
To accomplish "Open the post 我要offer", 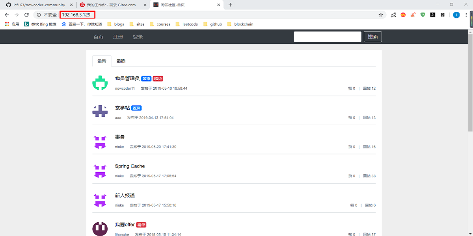I will (125, 225).
